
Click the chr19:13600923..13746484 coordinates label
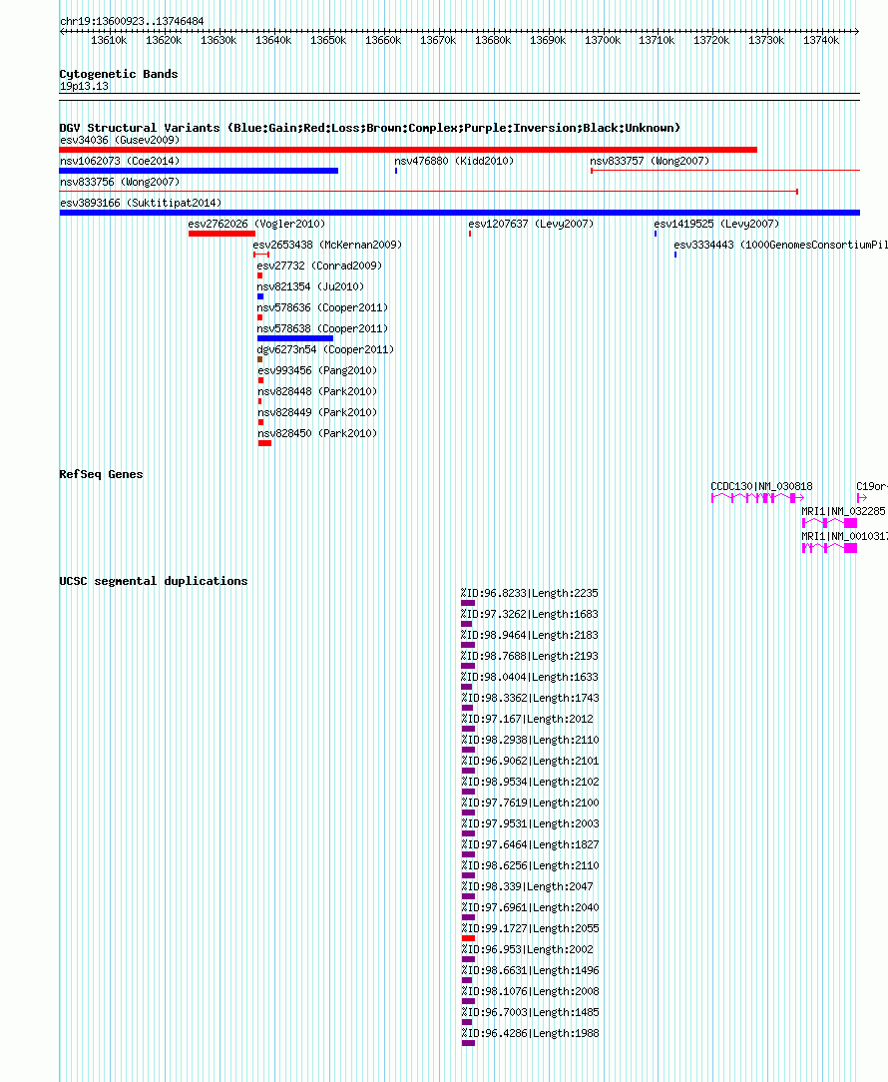click(x=132, y=21)
